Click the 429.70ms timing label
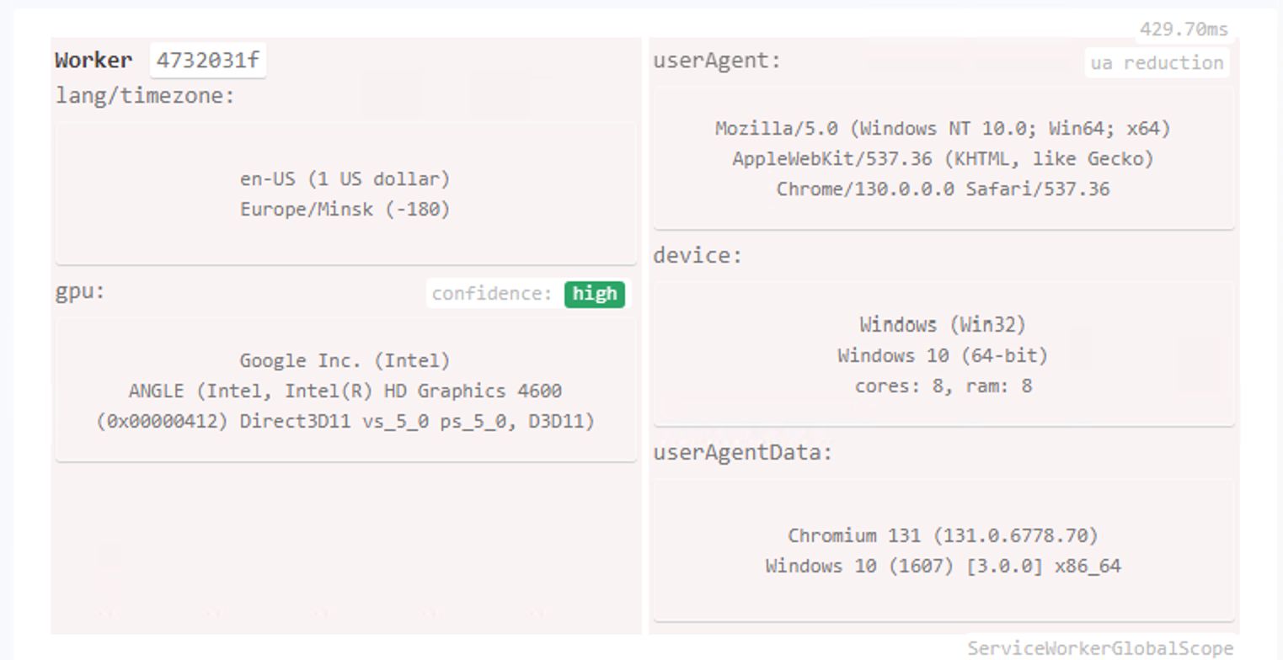 pos(1184,29)
